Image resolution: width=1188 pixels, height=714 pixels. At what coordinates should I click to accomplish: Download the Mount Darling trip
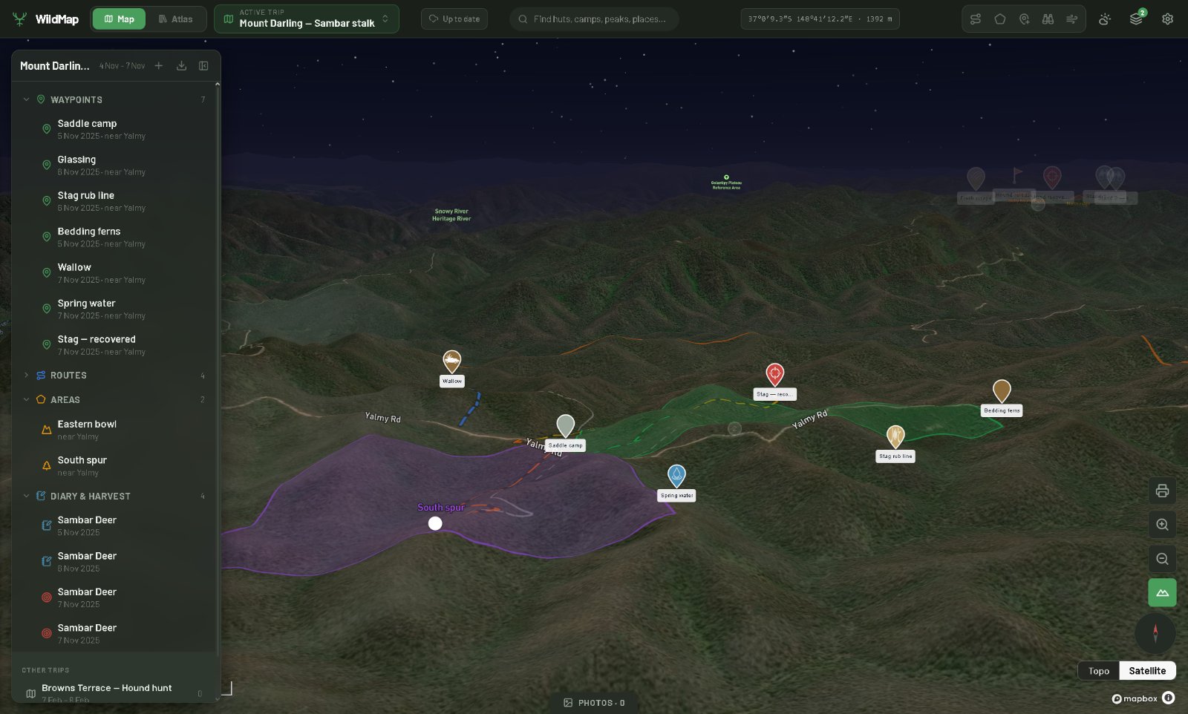[181, 66]
